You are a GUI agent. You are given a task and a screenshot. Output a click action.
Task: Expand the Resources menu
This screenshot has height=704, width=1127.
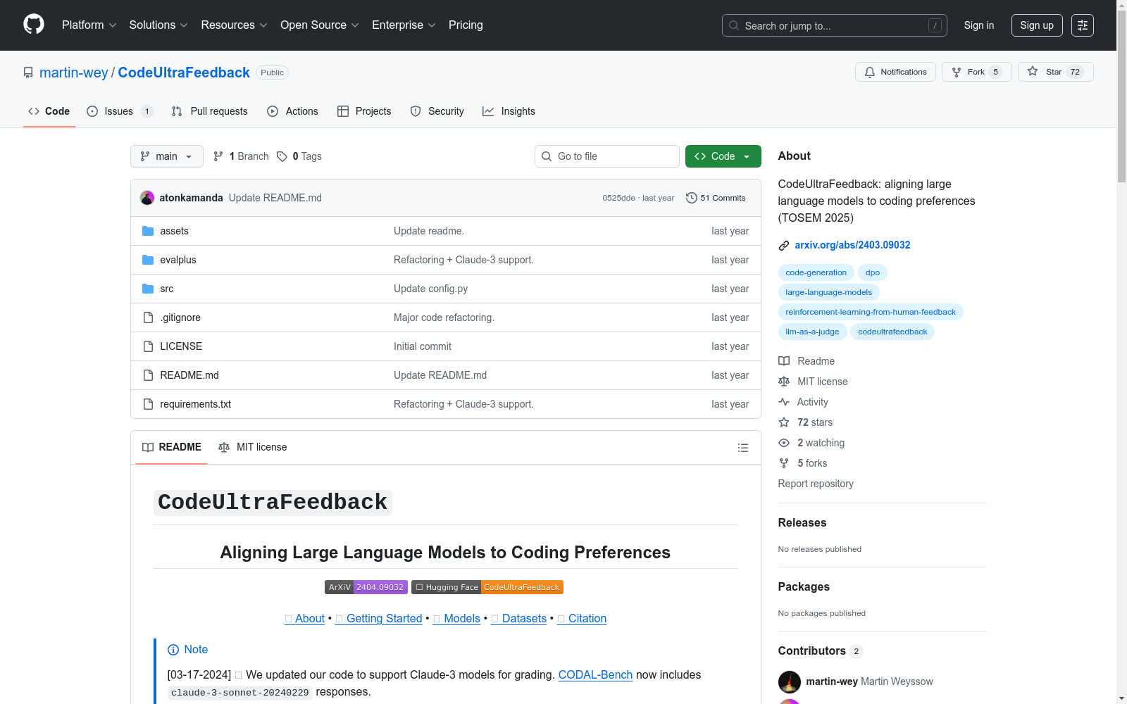tap(234, 25)
